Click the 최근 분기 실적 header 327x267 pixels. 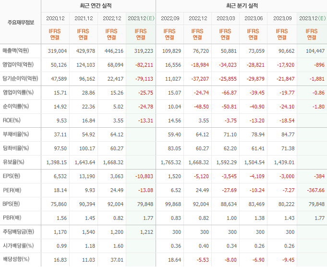(242, 6)
